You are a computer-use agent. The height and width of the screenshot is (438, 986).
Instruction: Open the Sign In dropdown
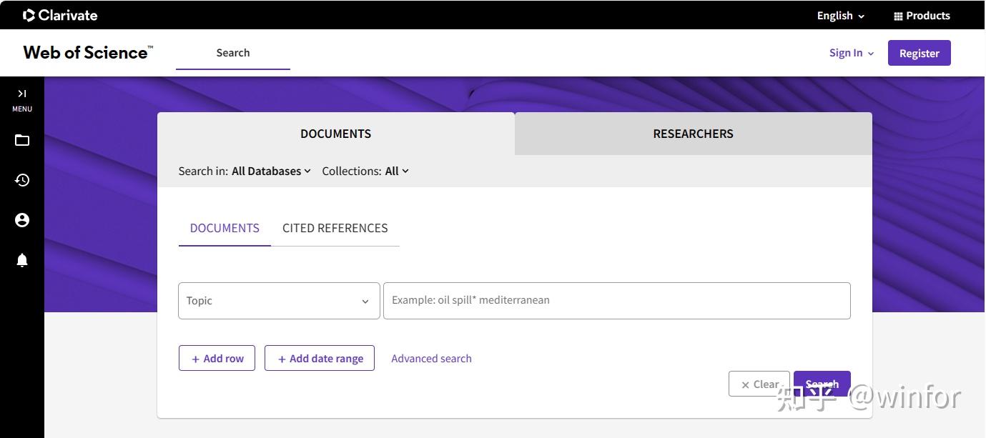tap(852, 53)
